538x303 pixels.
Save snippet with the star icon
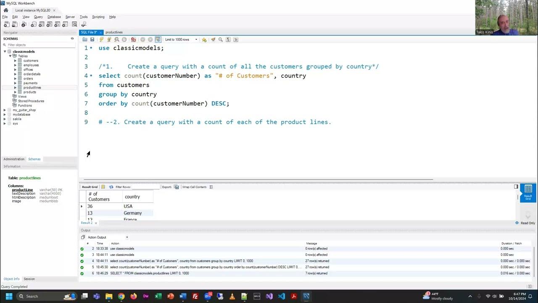(x=204, y=40)
